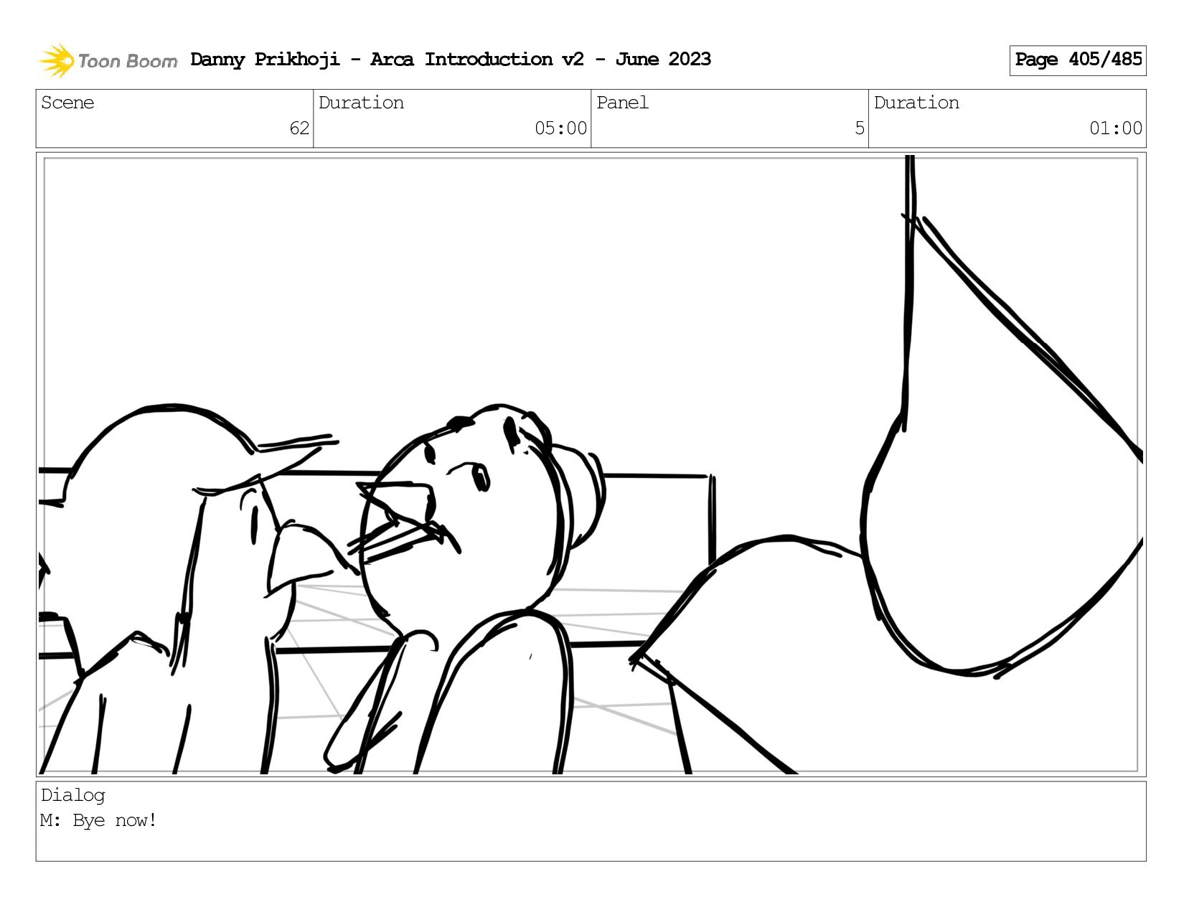1184x915 pixels.
Task: Select the title text 'Danny Prikhoji - Arca Introduction v2 - June 2023'
Action: (x=451, y=60)
